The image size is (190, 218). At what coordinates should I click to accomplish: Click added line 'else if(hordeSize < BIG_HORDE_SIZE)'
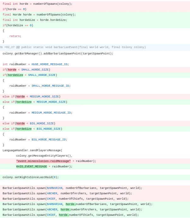[x=95, y=129]
